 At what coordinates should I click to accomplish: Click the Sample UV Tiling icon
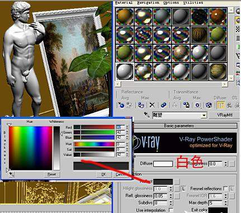238,38
